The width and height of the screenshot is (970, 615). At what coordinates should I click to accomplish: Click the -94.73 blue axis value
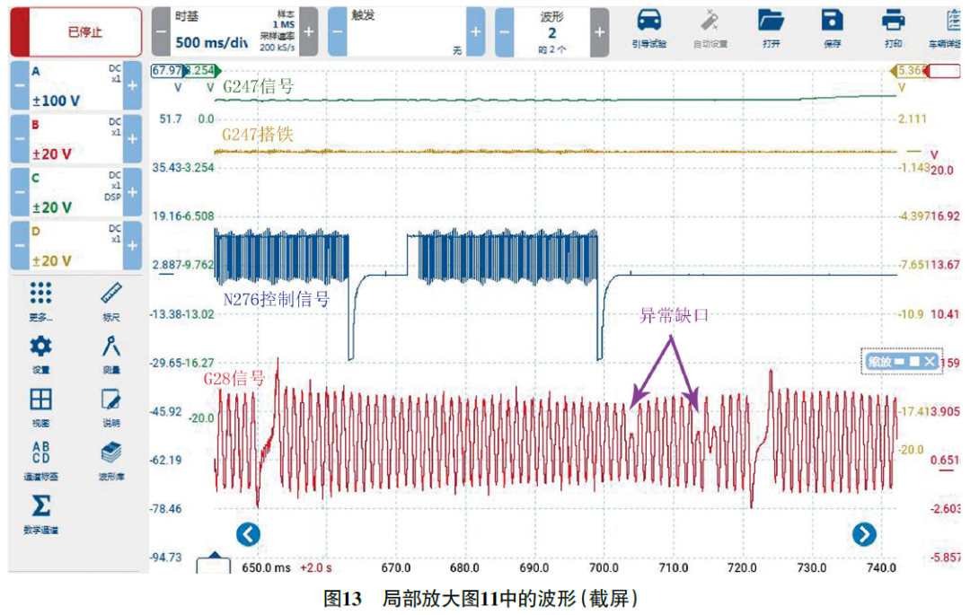[x=166, y=557]
